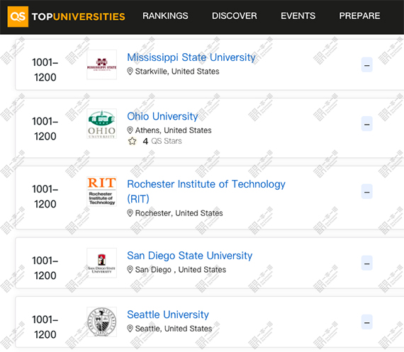Click the Seattle University seal logo
The width and height of the screenshot is (404, 352).
pyautogui.click(x=102, y=322)
